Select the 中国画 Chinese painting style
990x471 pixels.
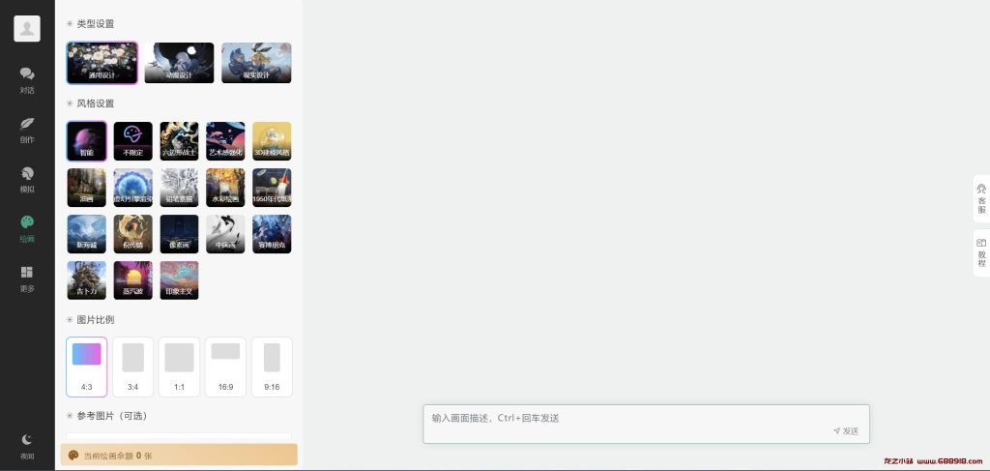point(225,234)
